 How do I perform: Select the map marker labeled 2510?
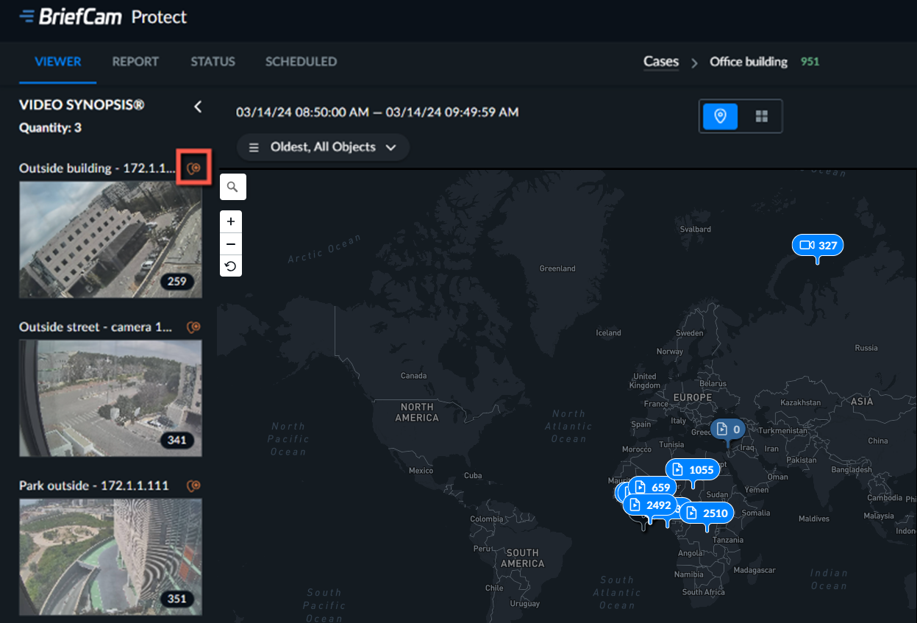click(x=707, y=513)
